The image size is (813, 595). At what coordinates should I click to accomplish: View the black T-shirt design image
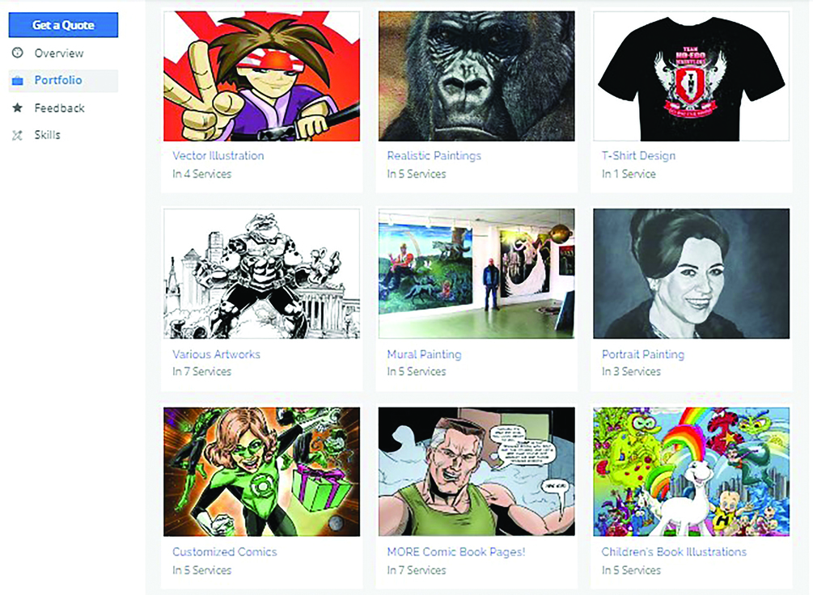coord(691,76)
